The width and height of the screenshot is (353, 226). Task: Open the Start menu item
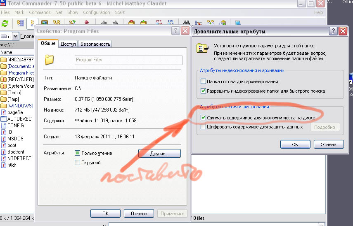[120, 12]
